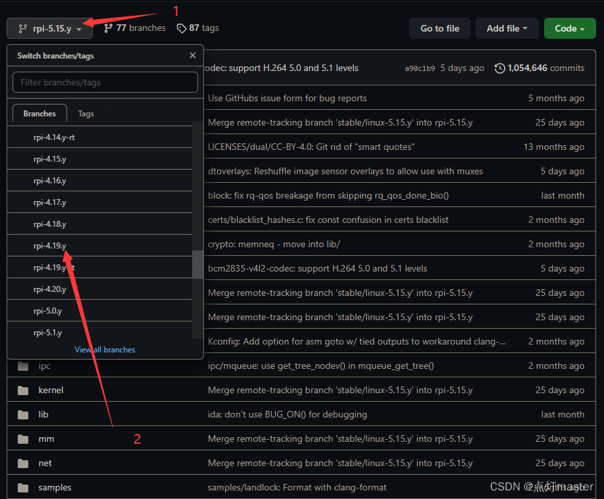604x499 pixels.
Task: Open merge commit message in kernel row
Action: point(340,390)
